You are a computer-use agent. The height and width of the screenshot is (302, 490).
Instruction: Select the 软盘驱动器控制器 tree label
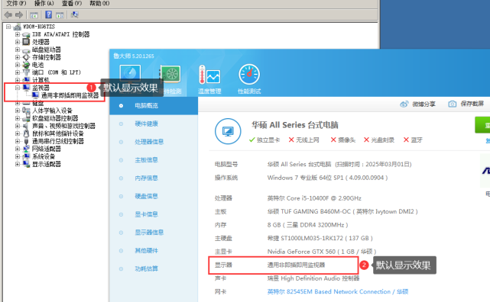click(x=55, y=118)
